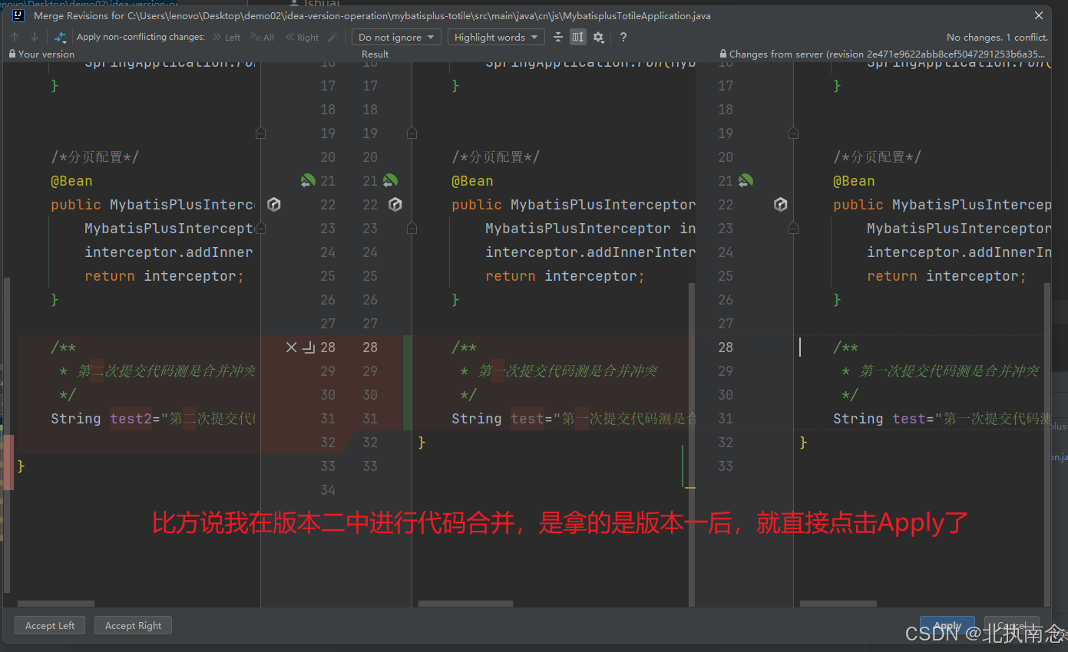1068x652 pixels.
Task: Open the 'Highlight words' dropdown
Action: (x=496, y=37)
